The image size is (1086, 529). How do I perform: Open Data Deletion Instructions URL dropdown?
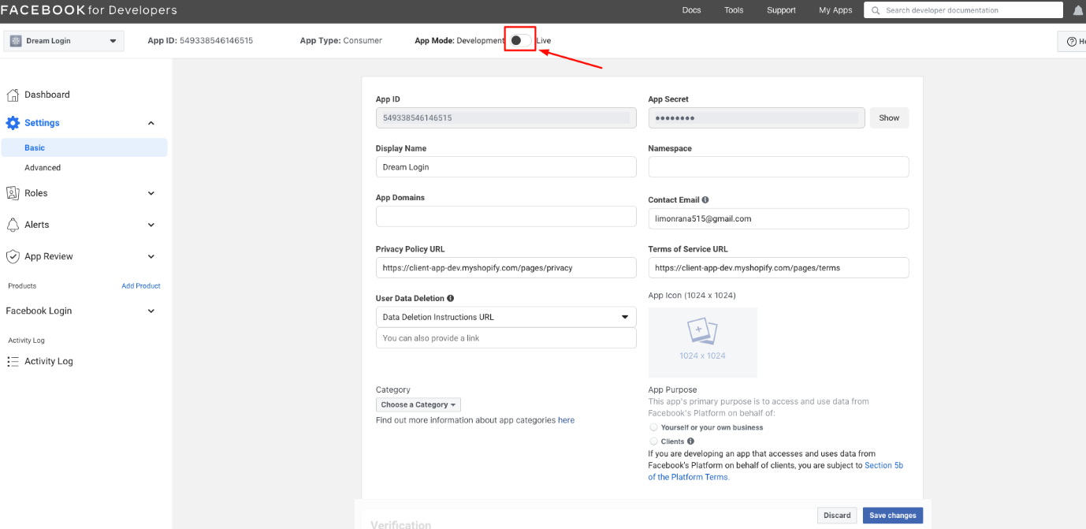pyautogui.click(x=506, y=317)
